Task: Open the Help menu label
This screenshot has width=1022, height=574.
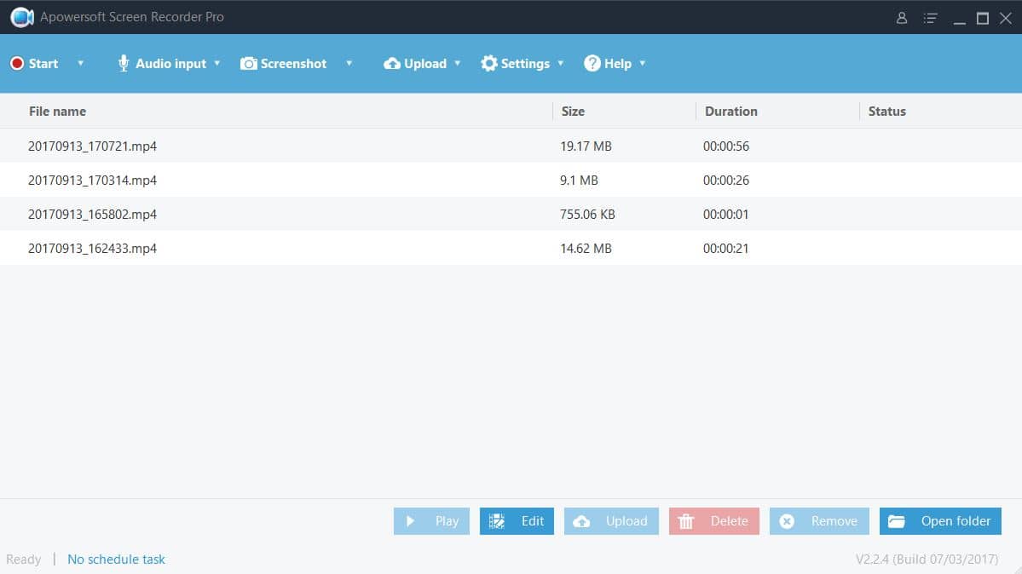Action: [617, 64]
